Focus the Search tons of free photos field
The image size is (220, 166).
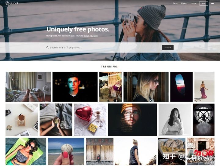(104, 48)
